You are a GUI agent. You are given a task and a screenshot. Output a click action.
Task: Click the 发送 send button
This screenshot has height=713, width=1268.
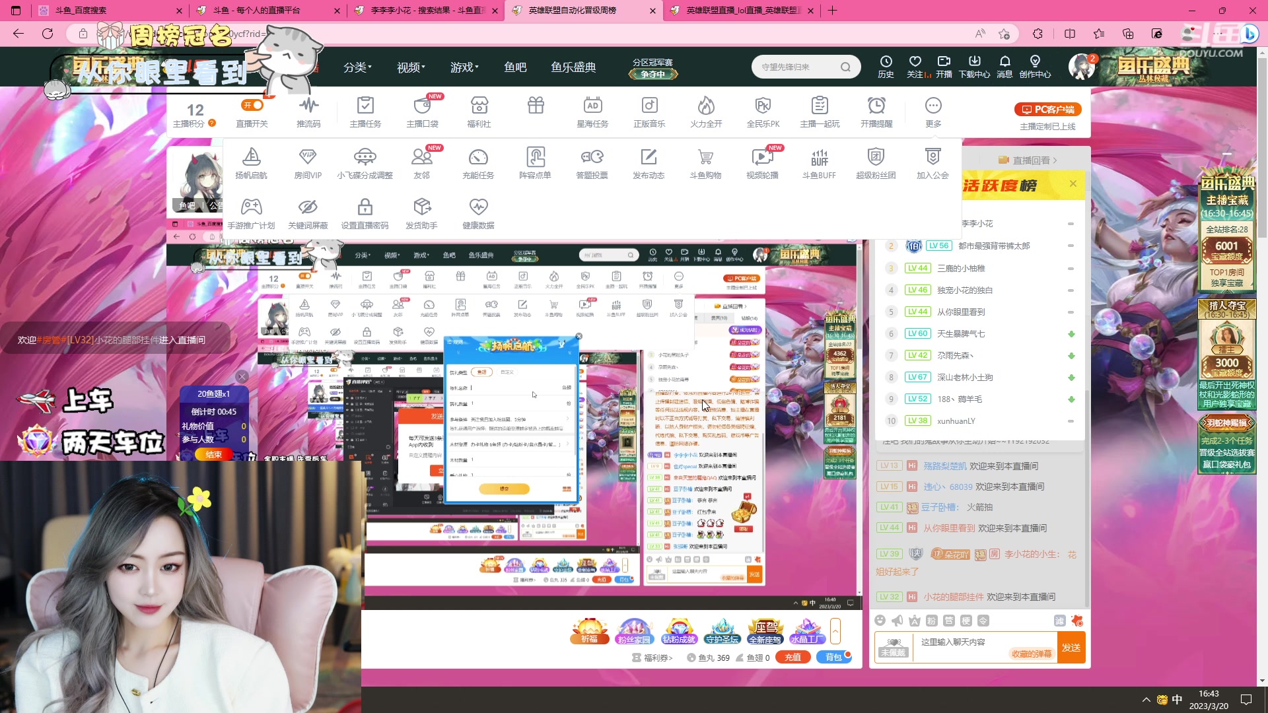pos(1071,648)
